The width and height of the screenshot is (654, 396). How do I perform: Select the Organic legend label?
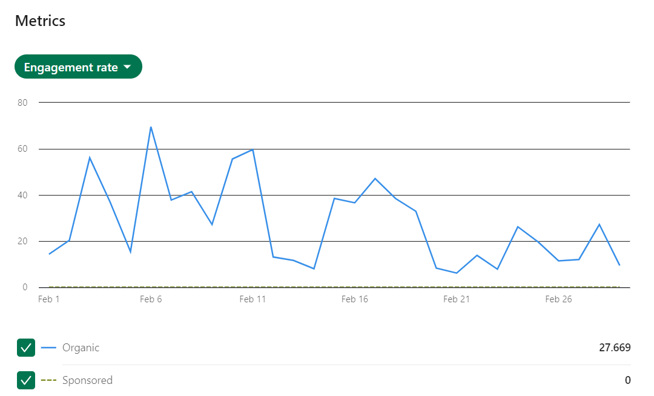tap(80, 348)
